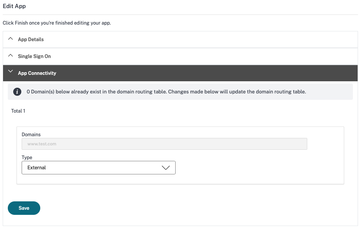The height and width of the screenshot is (228, 359).
Task: Click the Type field label
Action: 27,158
